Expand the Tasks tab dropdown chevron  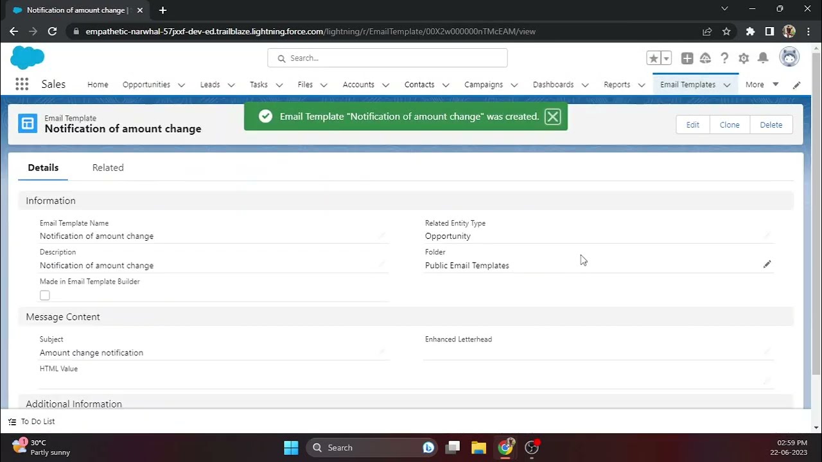(279, 85)
